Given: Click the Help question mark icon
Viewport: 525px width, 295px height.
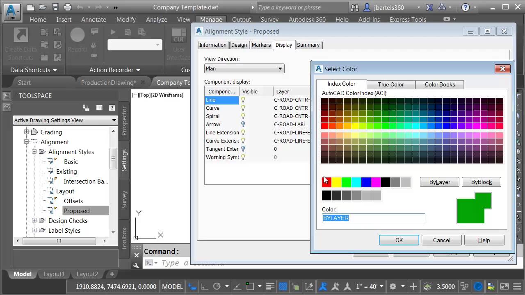Looking at the screenshot, I should click(466, 7).
